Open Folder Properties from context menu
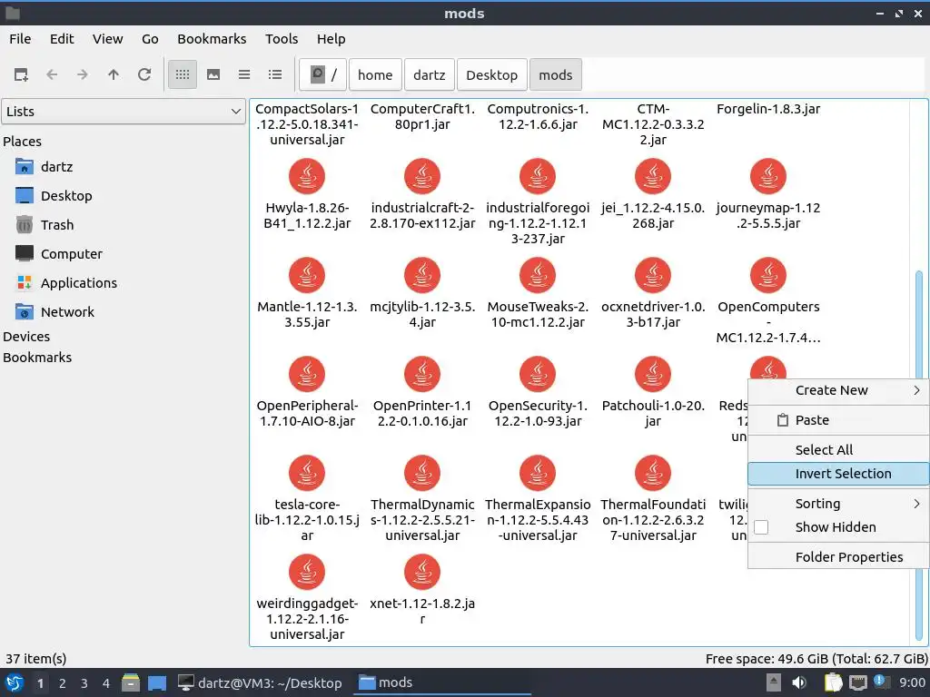Screen dimensions: 930x697 click(x=838, y=557)
